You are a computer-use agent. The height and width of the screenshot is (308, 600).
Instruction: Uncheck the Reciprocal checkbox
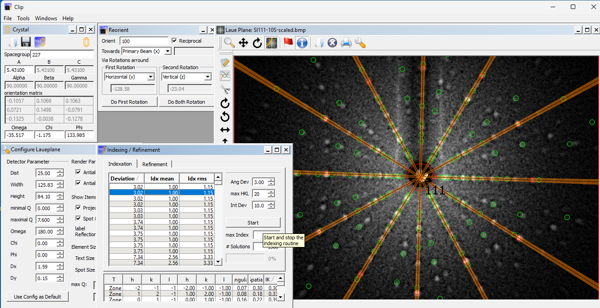tap(174, 41)
